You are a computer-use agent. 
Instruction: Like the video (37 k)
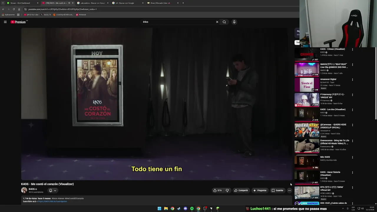click(x=217, y=191)
